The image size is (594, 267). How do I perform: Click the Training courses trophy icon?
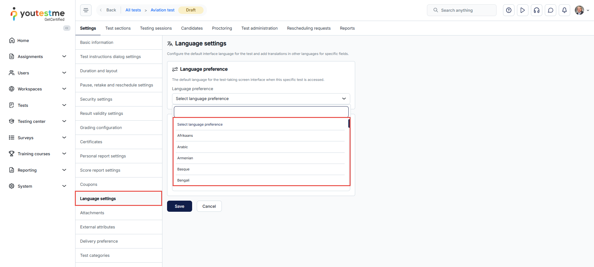12,154
